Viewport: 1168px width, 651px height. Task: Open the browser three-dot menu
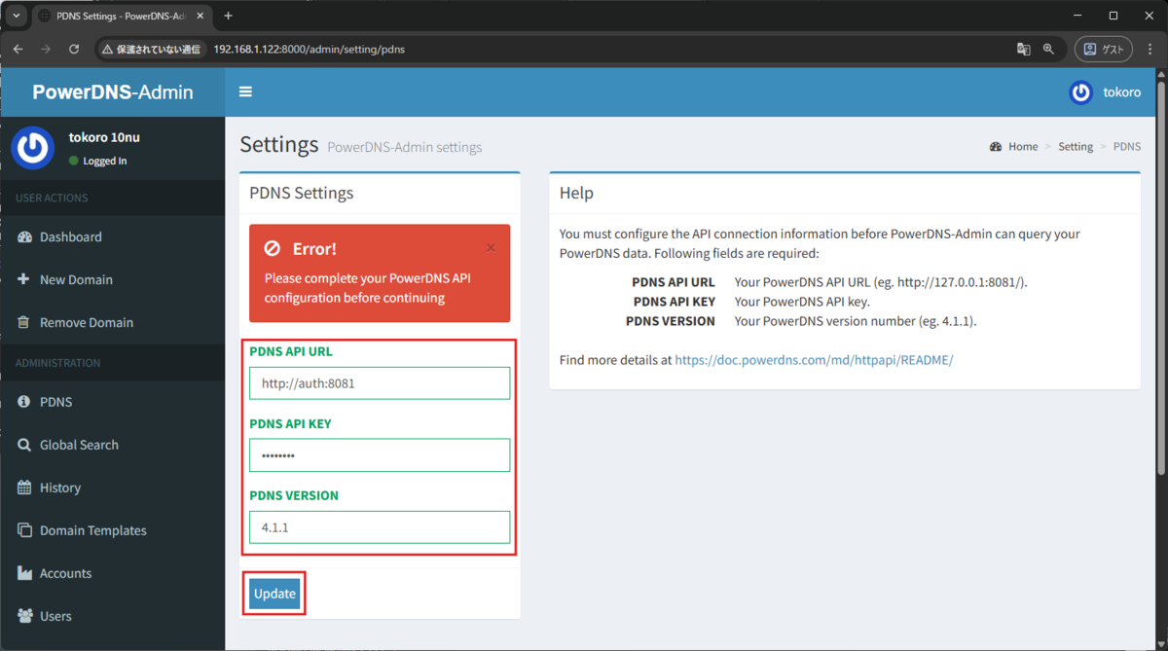click(1150, 49)
